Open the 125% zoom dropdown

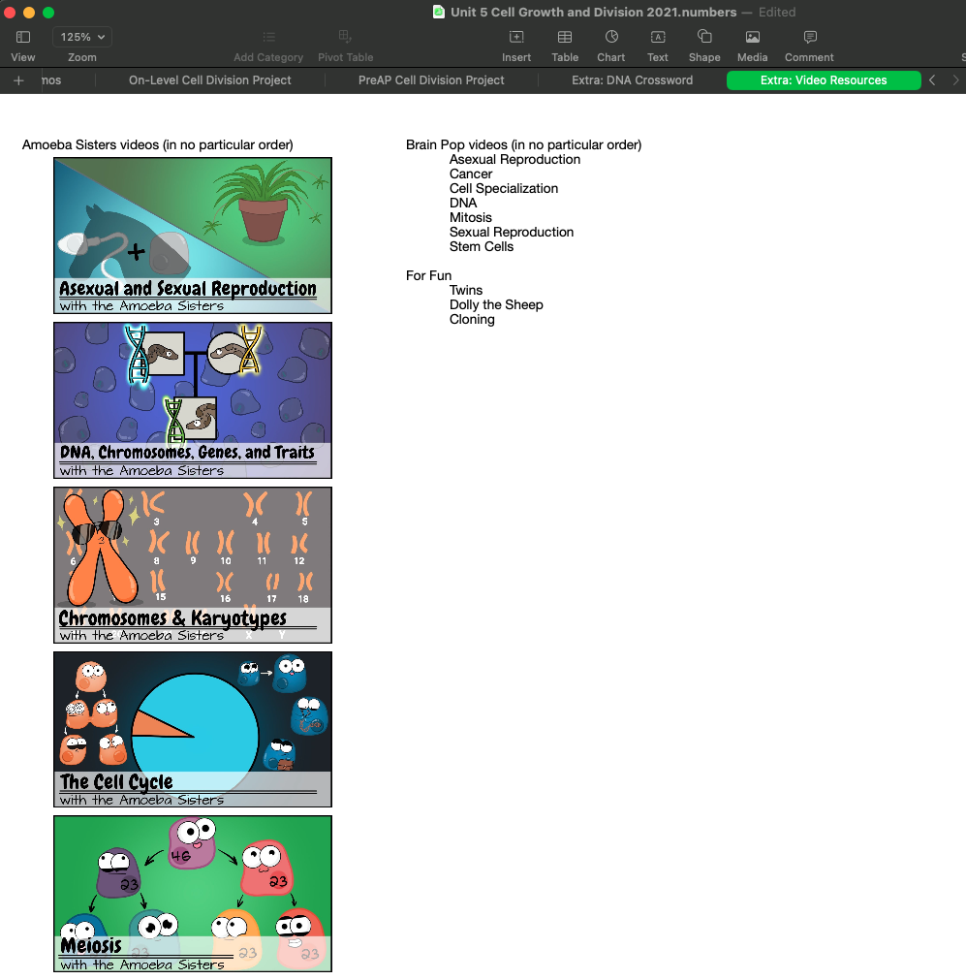(x=81, y=38)
